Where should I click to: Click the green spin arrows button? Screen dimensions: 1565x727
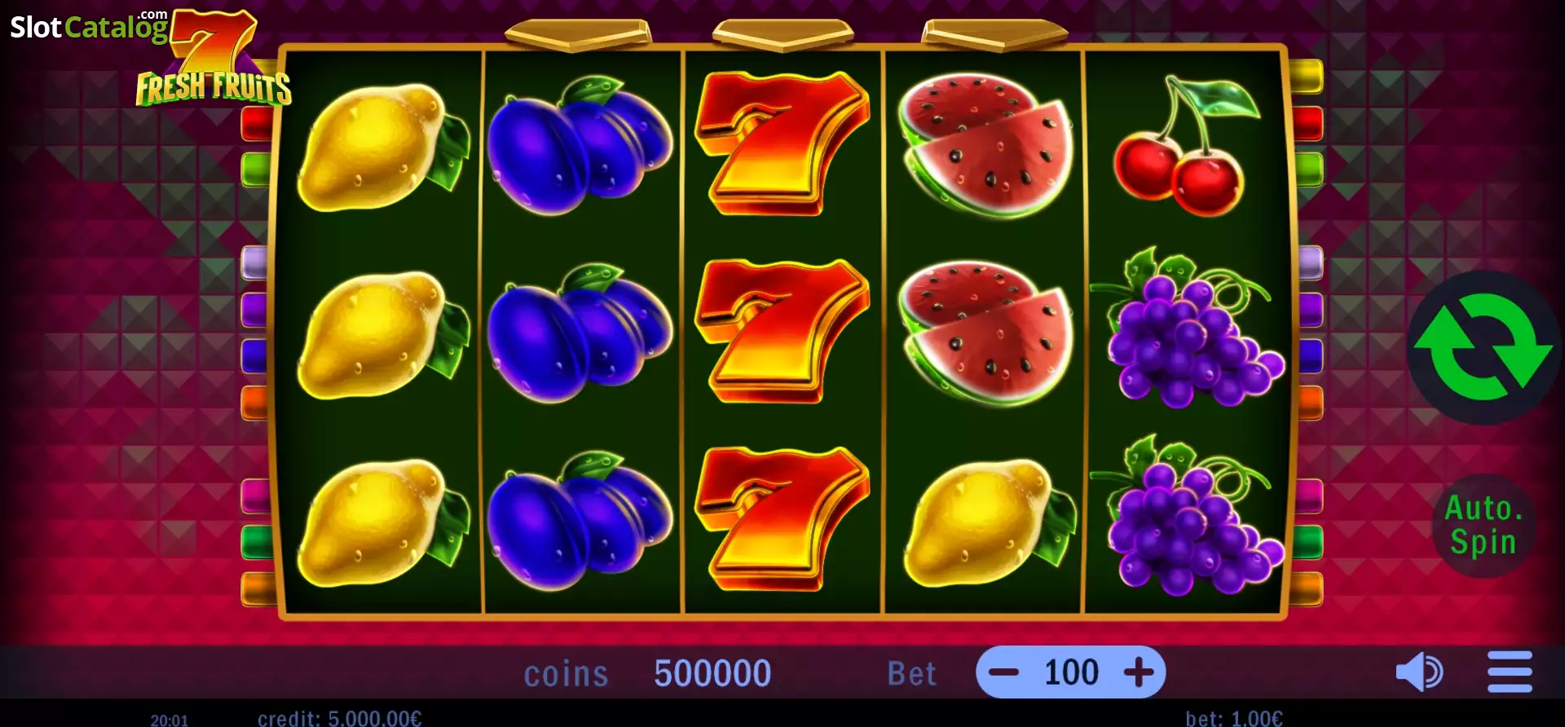coord(1483,347)
